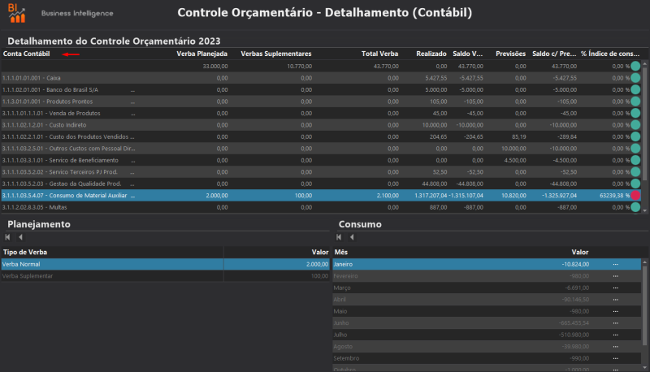The height and width of the screenshot is (372, 650).
Task: Go to previous record in Consumo
Action: pos(352,237)
